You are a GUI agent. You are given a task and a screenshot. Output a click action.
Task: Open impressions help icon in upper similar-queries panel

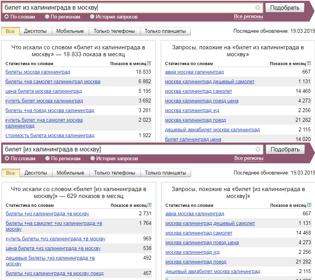click(x=308, y=64)
